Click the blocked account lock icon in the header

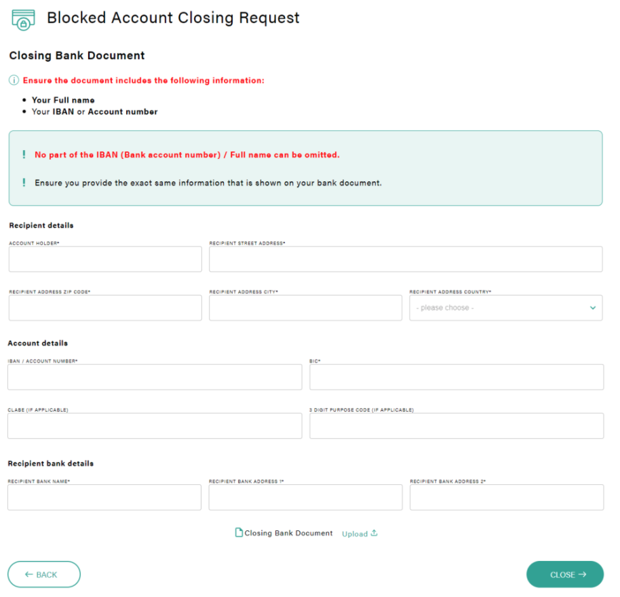(23, 20)
